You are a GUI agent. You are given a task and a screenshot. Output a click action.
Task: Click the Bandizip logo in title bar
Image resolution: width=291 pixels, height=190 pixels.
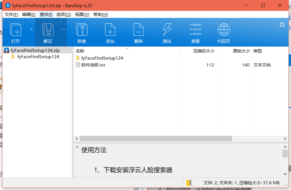click(8, 6)
